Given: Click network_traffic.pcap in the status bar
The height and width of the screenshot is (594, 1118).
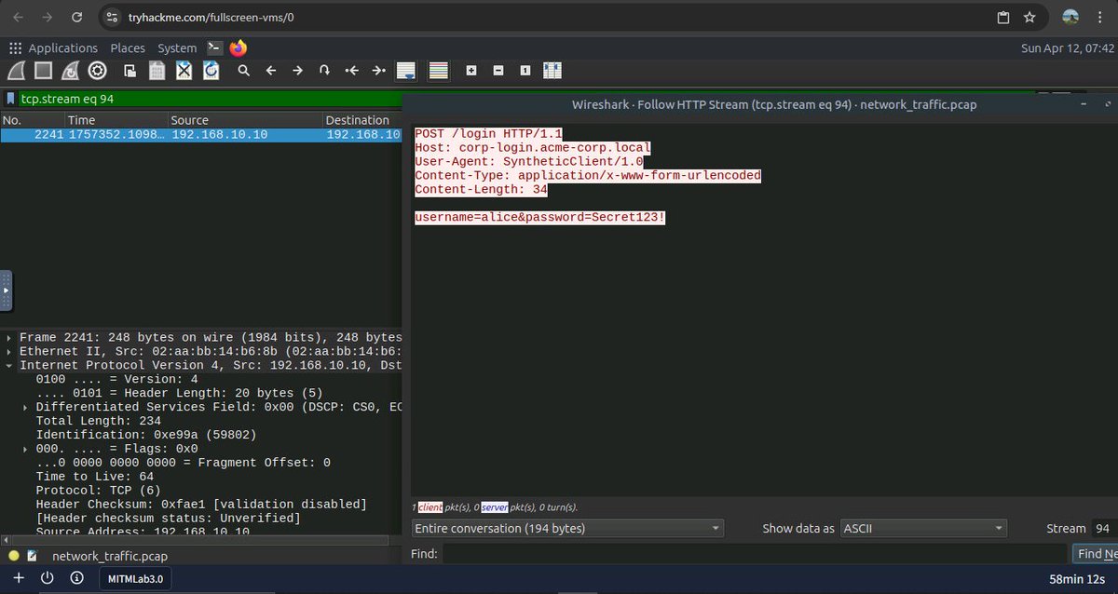Looking at the screenshot, I should pyautogui.click(x=110, y=556).
